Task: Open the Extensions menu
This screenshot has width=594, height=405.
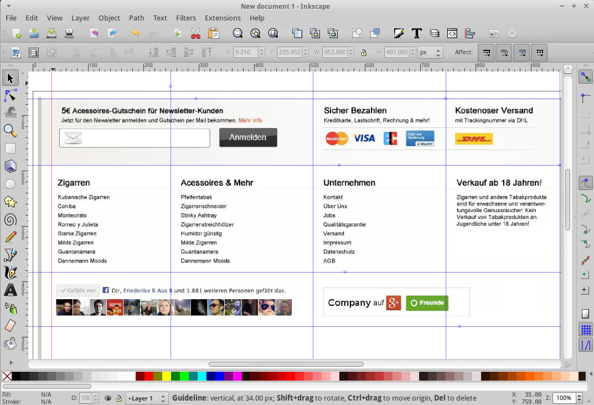Action: [x=223, y=18]
